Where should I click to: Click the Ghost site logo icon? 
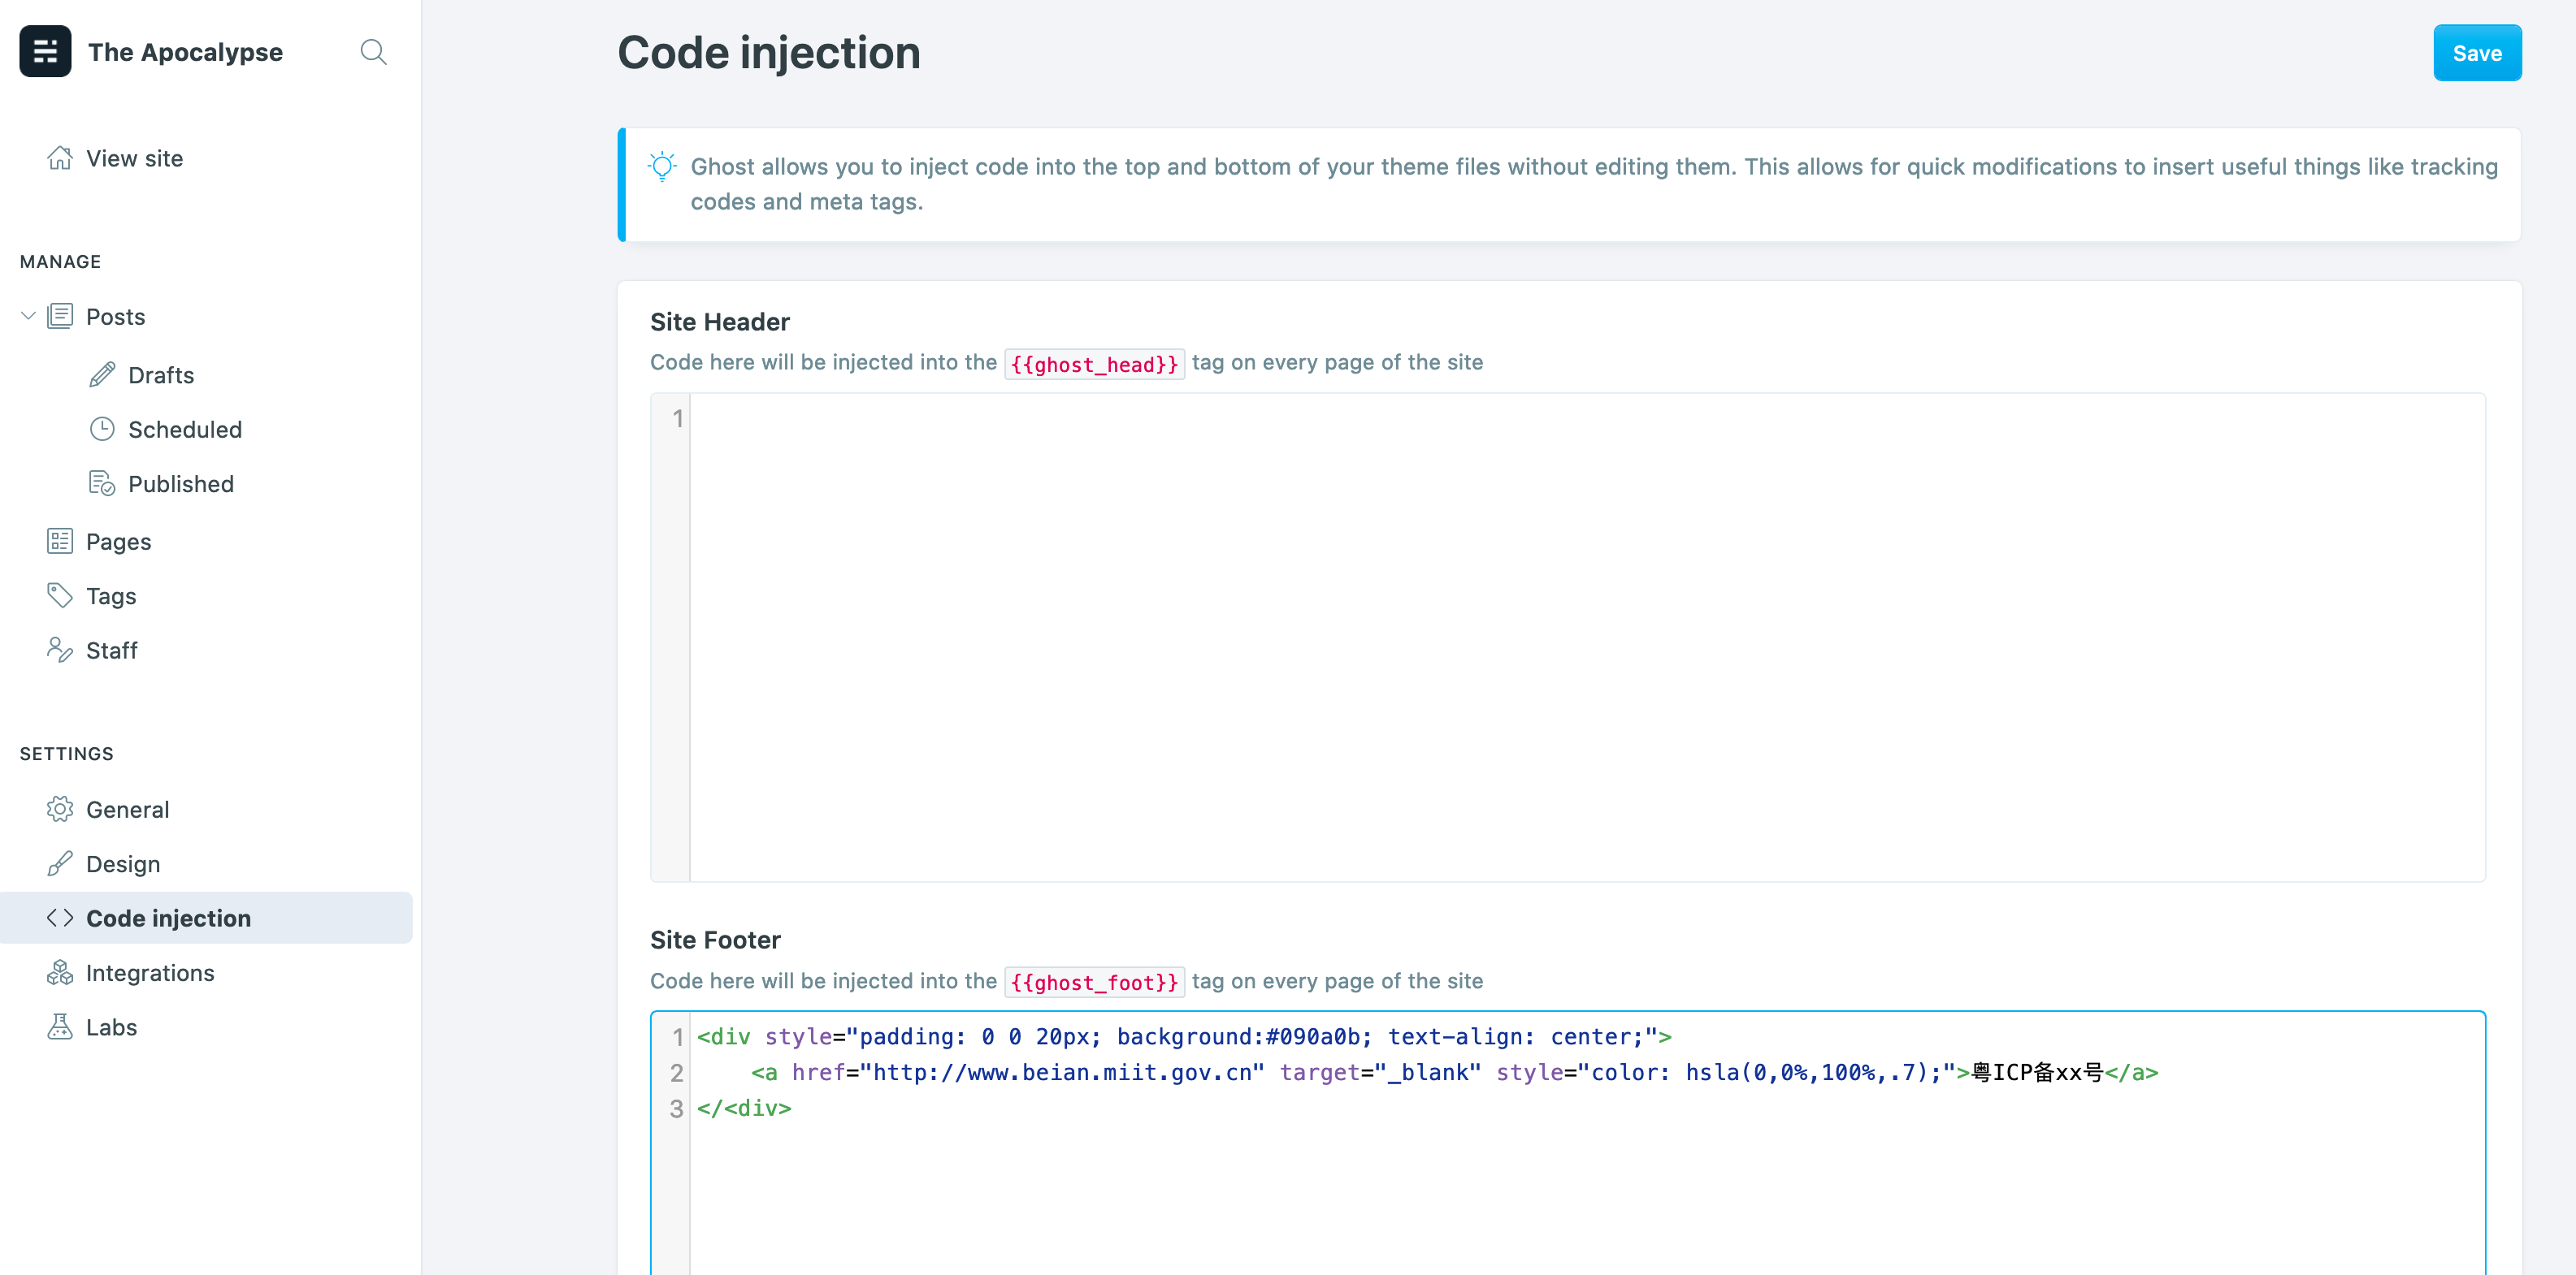pyautogui.click(x=45, y=51)
